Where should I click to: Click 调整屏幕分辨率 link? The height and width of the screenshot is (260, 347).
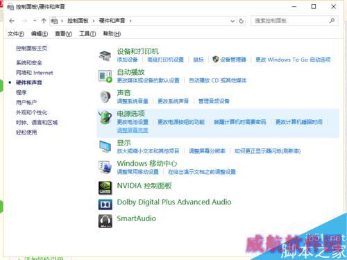[x=207, y=151]
